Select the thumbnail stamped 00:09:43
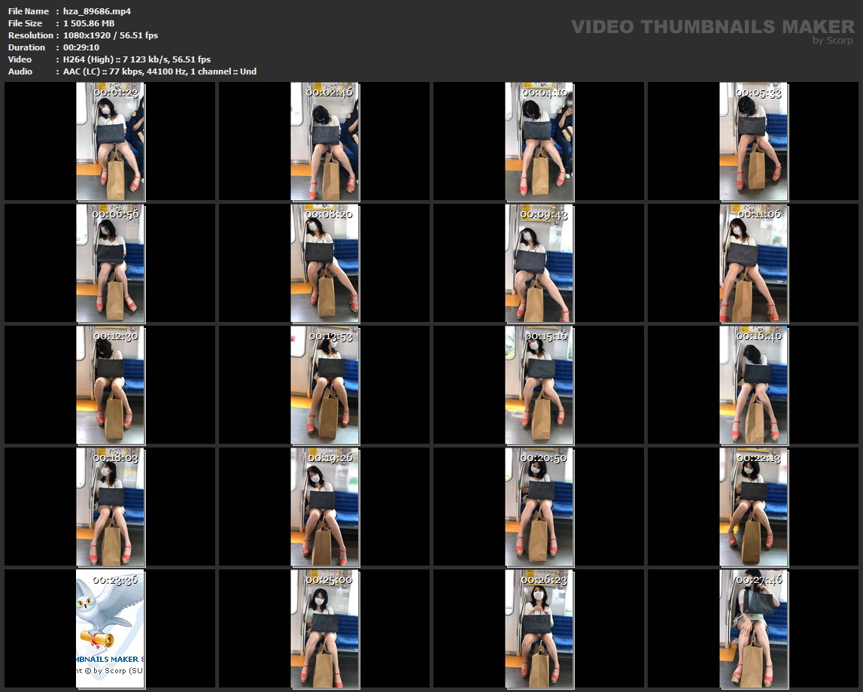The height and width of the screenshot is (692, 863). [539, 263]
